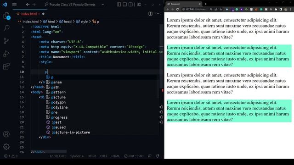Viewport: 294px width, 165px height.
Task: Go forward in VS Code navigation history
Action: [x=34, y=5]
